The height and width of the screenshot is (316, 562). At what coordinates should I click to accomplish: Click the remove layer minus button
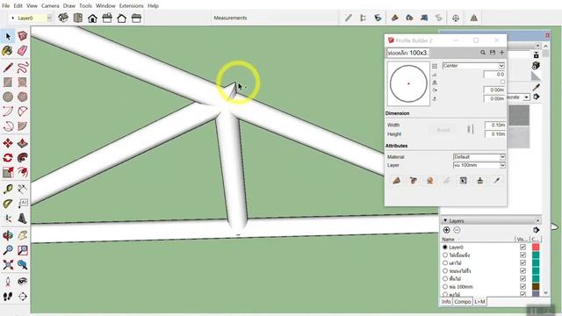pos(457,230)
